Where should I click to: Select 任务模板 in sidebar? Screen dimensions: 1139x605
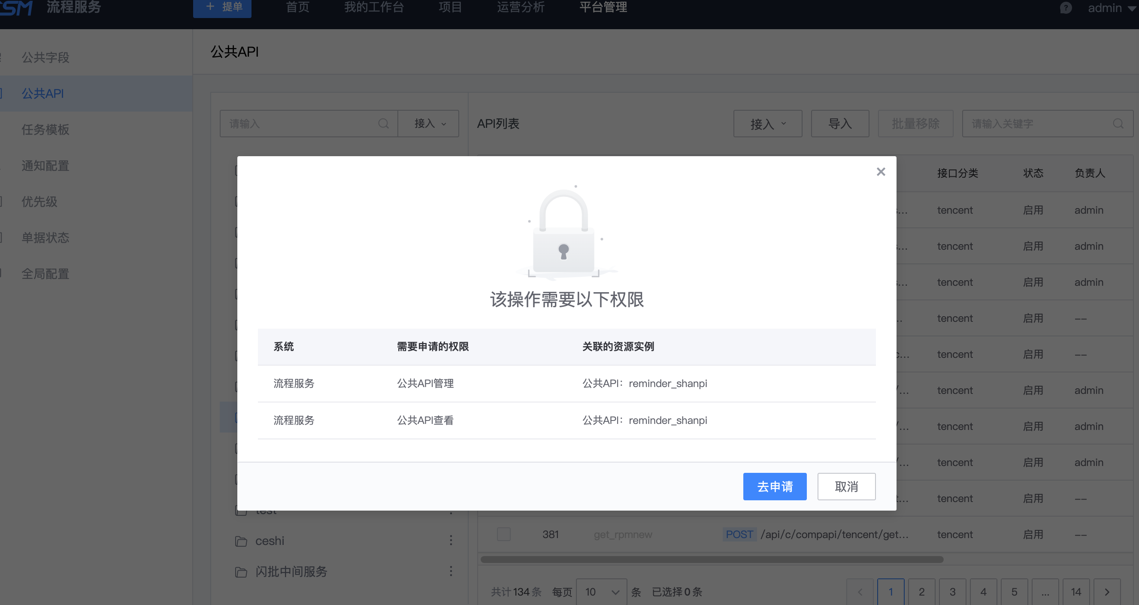(45, 130)
